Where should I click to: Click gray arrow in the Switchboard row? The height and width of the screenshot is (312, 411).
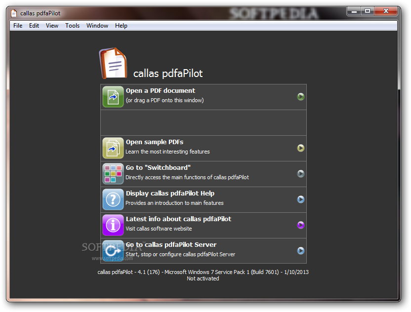click(x=301, y=174)
